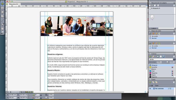The height and width of the screenshot is (100, 176).
Task: Click rotation angle field in Measurements
Action: pyautogui.click(x=37, y=95)
